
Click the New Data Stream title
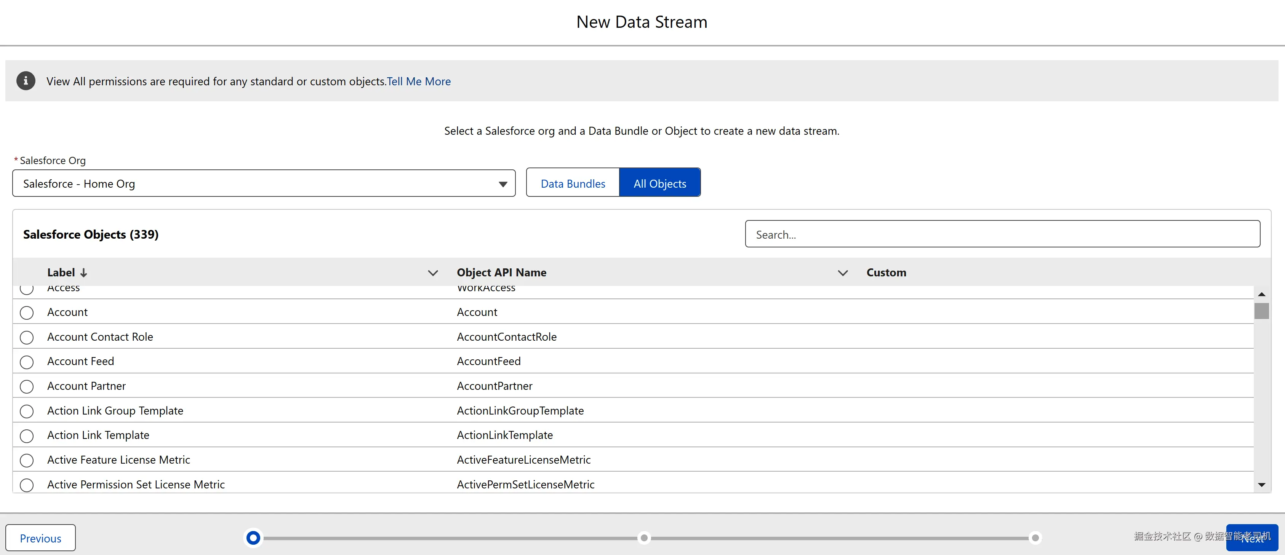click(x=642, y=22)
